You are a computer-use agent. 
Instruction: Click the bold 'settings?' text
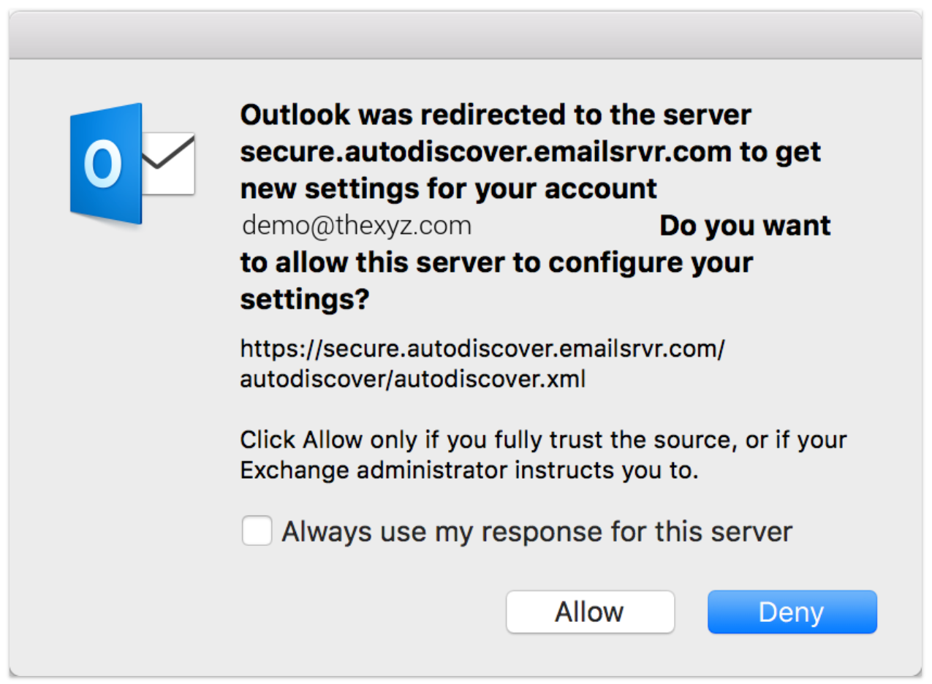pos(306,300)
